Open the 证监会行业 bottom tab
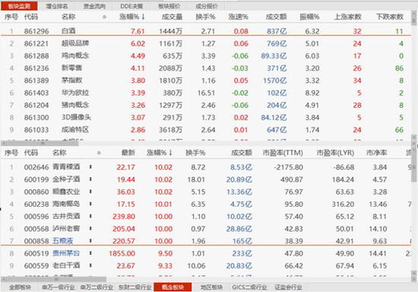 (288, 287)
